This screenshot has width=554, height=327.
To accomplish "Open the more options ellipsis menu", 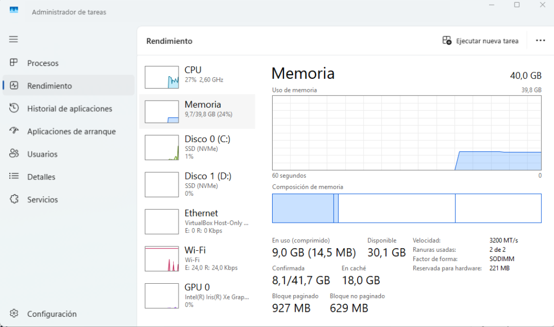I will point(540,41).
